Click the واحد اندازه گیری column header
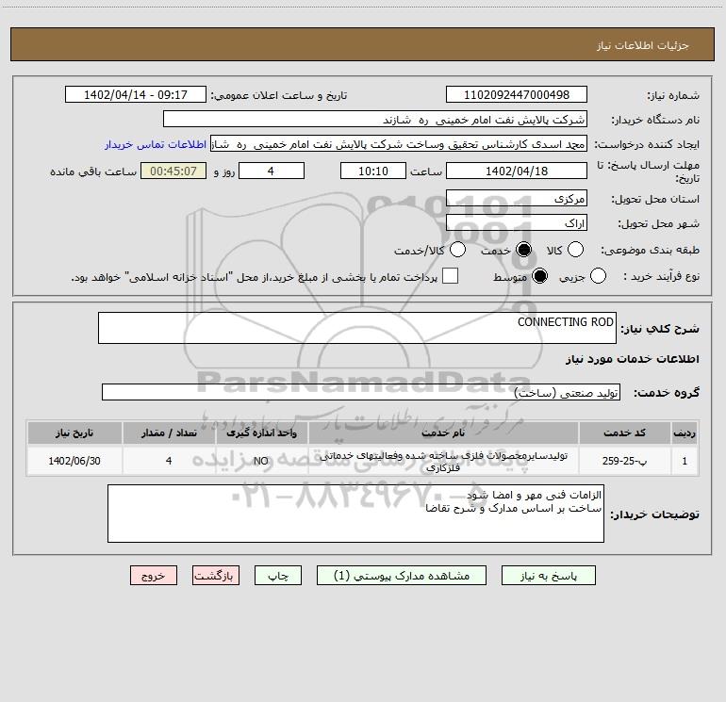The image size is (726, 702). [261, 433]
